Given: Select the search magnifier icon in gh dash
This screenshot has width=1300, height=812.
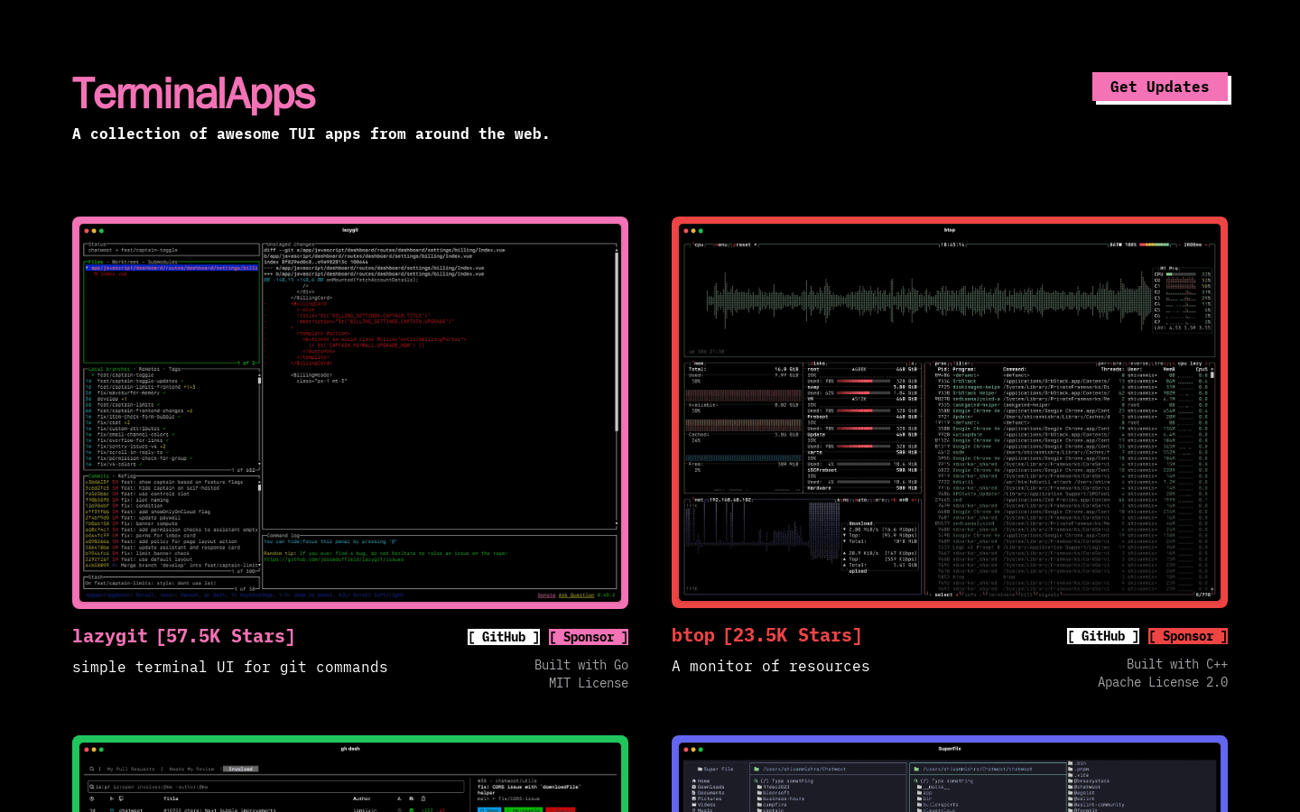Looking at the screenshot, I should (x=92, y=770).
